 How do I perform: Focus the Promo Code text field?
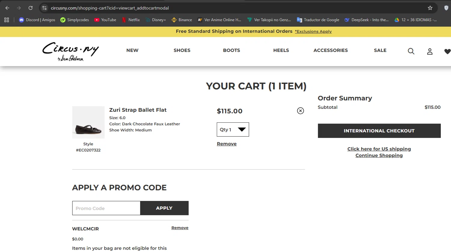pyautogui.click(x=106, y=208)
